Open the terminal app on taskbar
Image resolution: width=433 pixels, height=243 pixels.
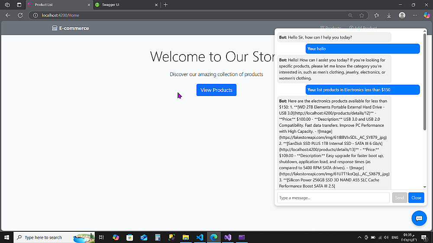tap(242, 237)
